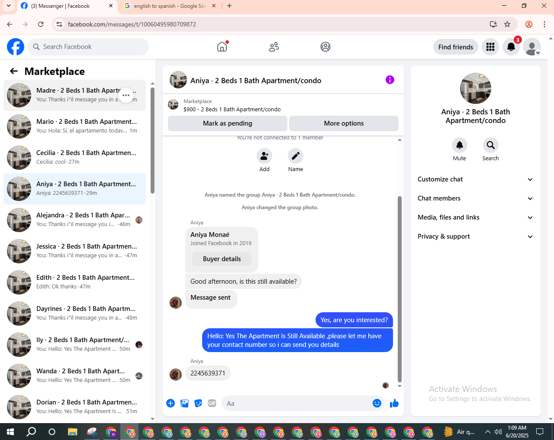Open the Facebook logo home link
Screen dimensions: 554x440
(16, 47)
